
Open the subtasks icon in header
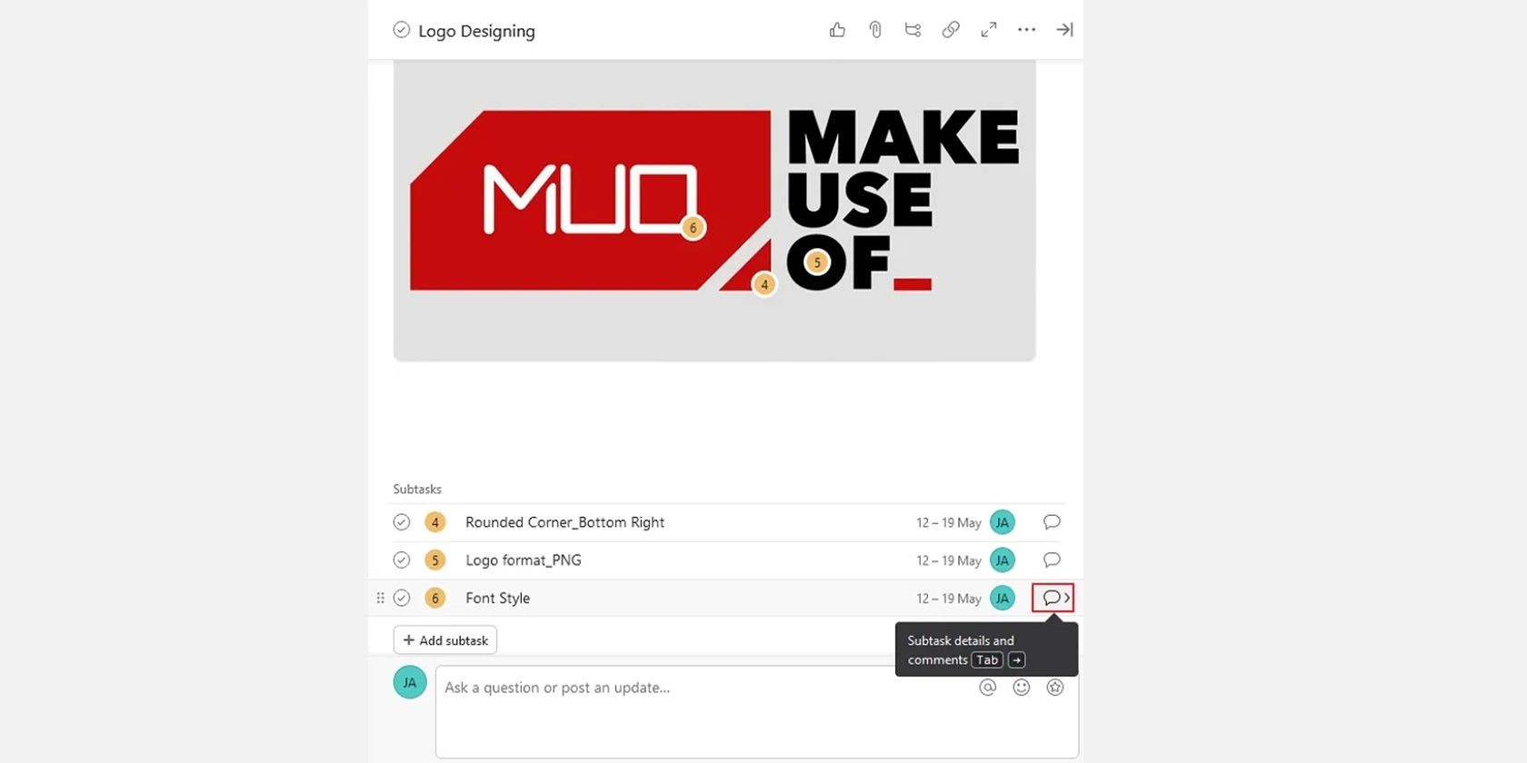click(x=913, y=30)
